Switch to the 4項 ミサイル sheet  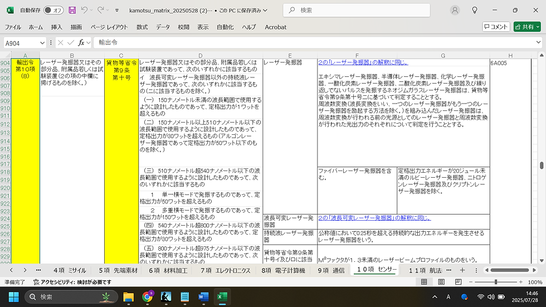(x=70, y=270)
